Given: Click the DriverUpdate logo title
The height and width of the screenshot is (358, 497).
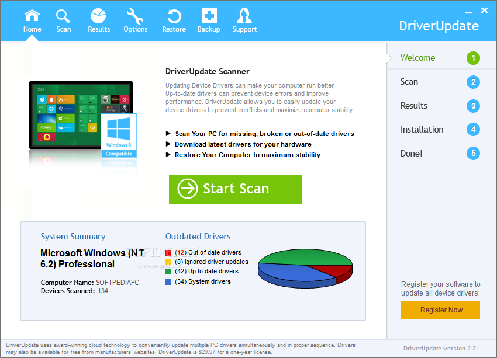Looking at the screenshot, I should pyautogui.click(x=439, y=26).
